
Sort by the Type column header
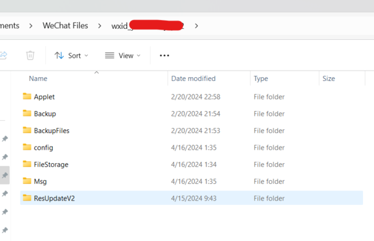[261, 78]
